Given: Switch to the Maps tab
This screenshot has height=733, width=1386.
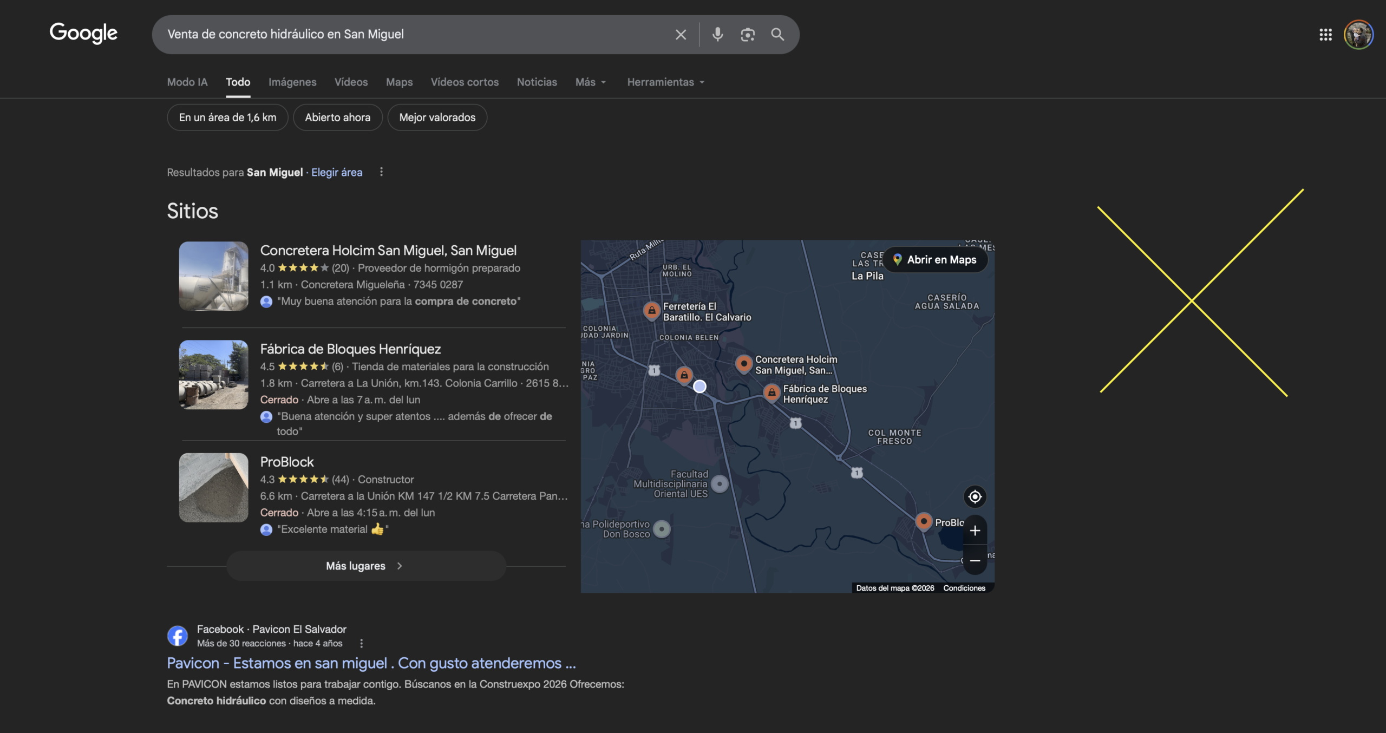Looking at the screenshot, I should coord(400,82).
